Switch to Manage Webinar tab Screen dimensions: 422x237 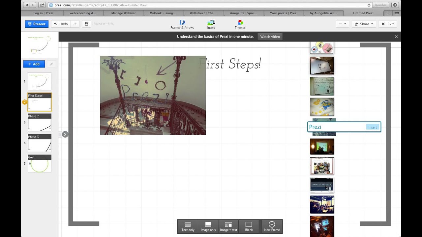click(123, 13)
